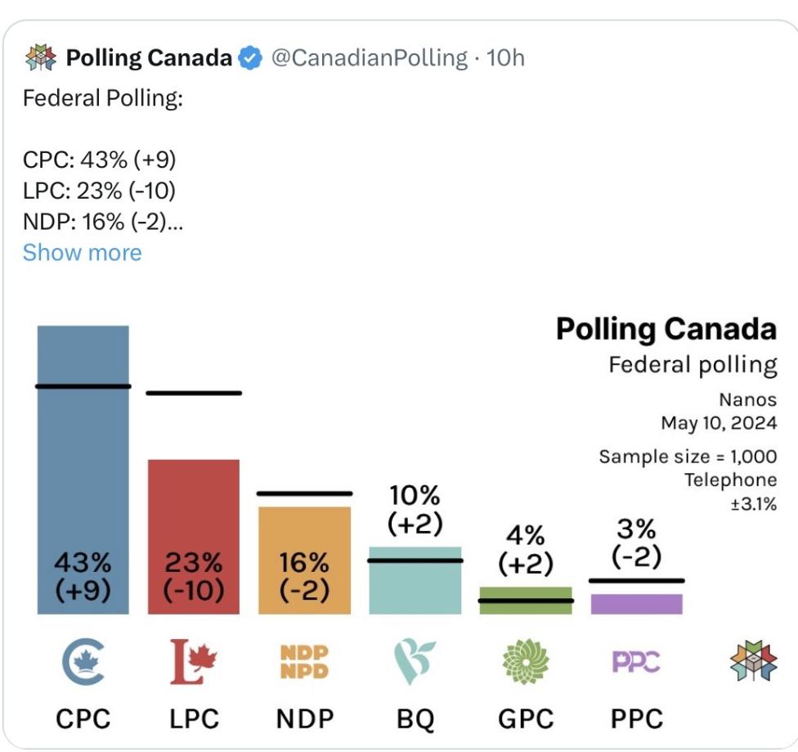Click the purple PPC 3% bar

tap(635, 604)
